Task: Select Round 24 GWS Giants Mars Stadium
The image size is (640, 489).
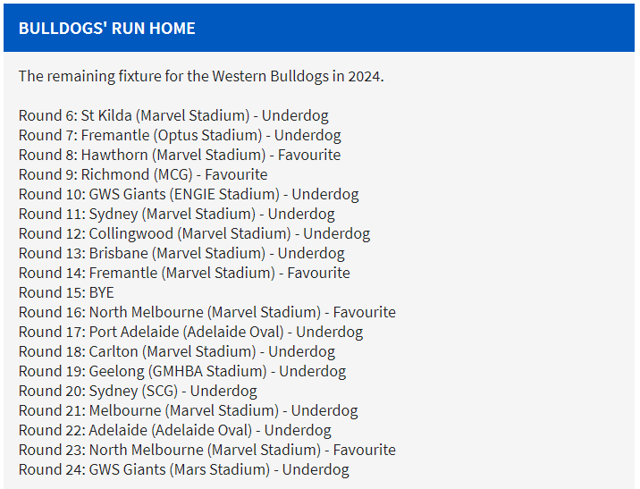Action: click(x=183, y=469)
